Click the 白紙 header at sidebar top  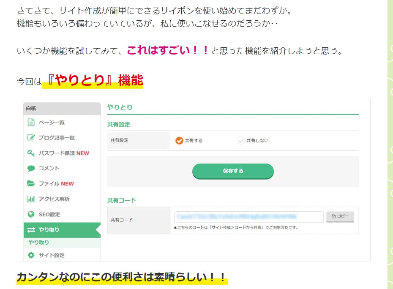(31, 108)
